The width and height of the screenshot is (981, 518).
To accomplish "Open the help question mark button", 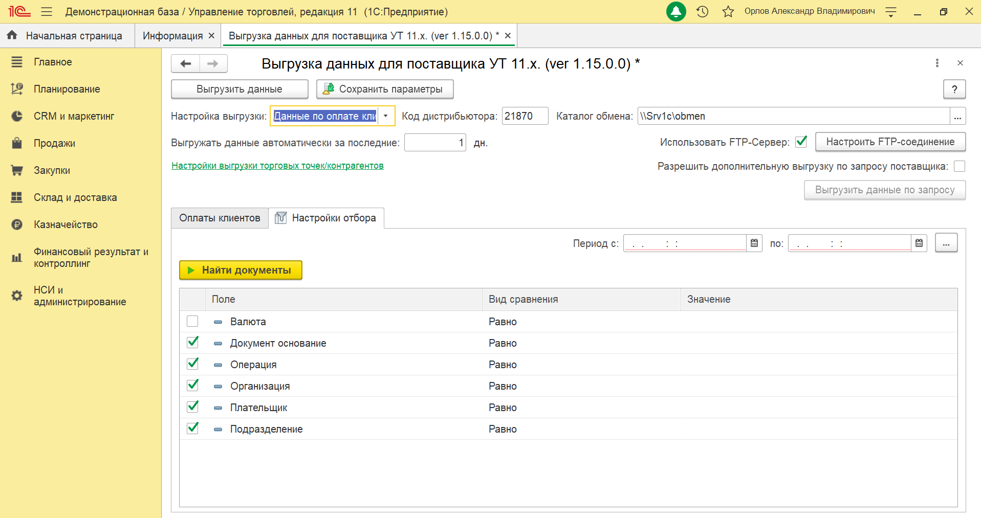I will [x=954, y=89].
